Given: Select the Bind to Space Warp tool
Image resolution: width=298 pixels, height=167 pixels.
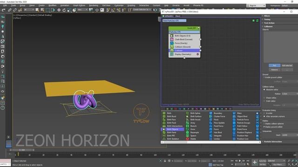Looking at the screenshot, I should coord(20,10).
